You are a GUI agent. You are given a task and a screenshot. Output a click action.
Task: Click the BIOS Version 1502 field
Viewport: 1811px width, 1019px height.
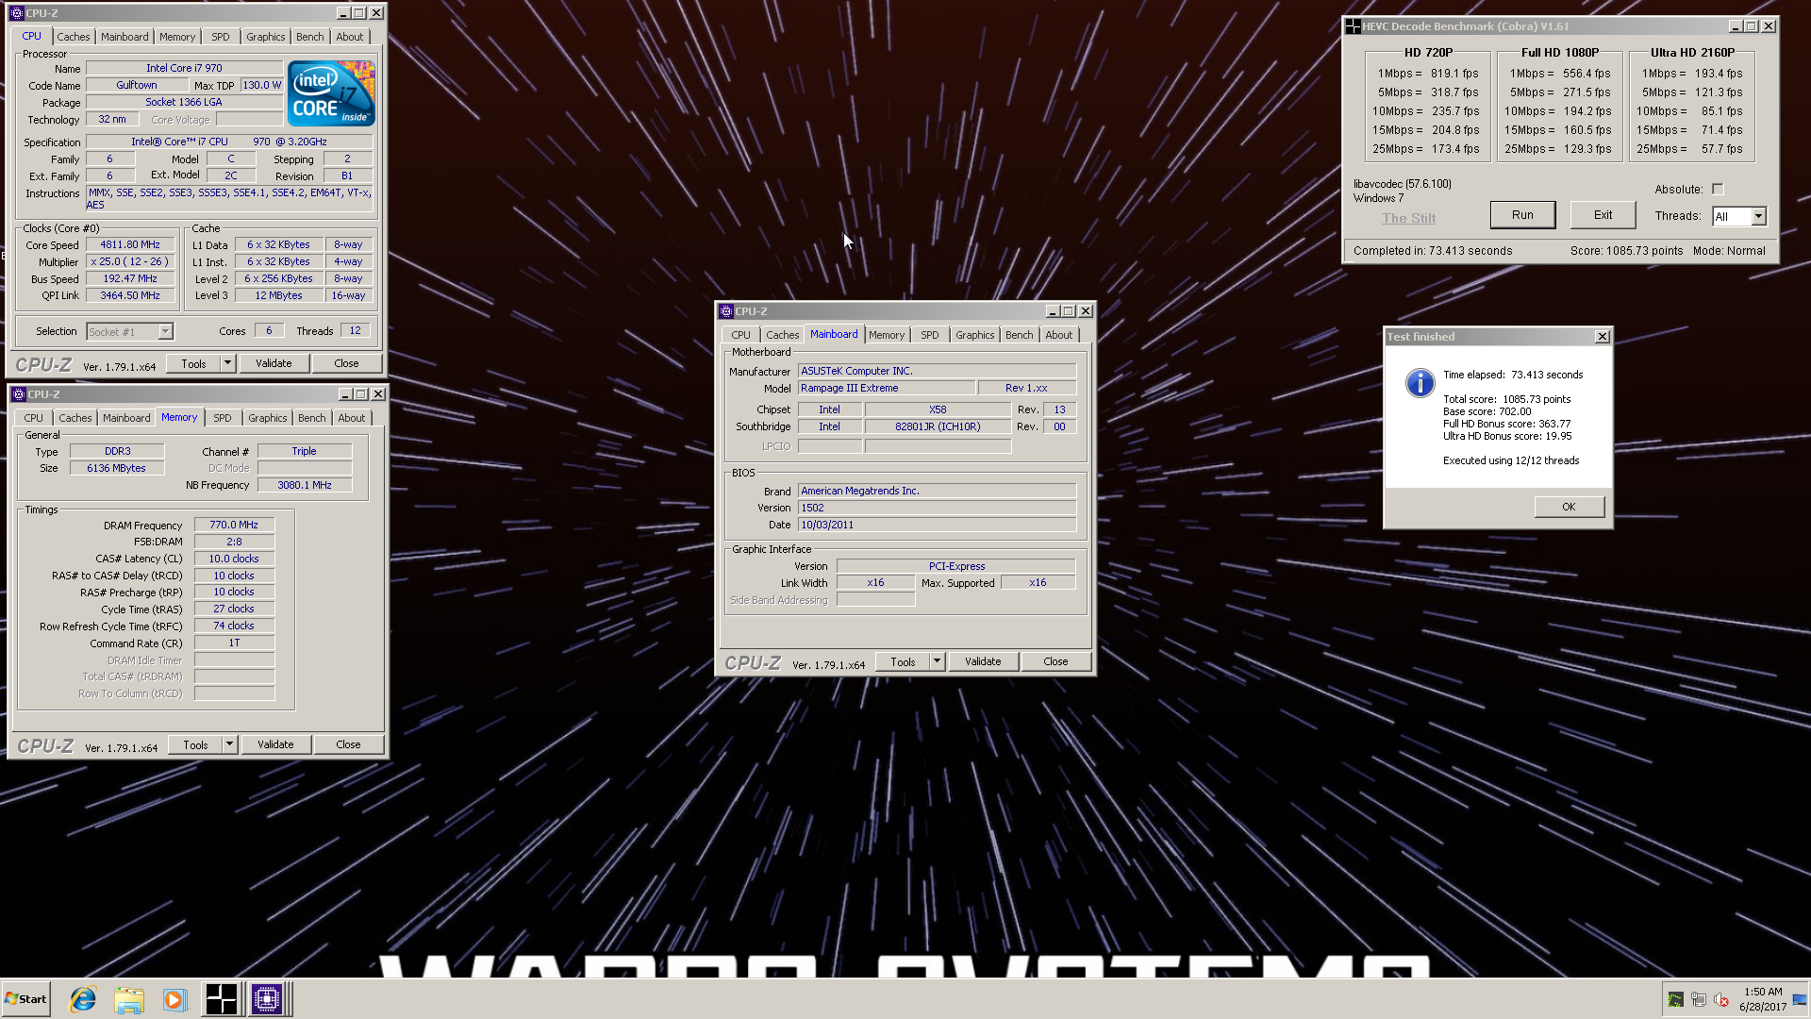938,509
